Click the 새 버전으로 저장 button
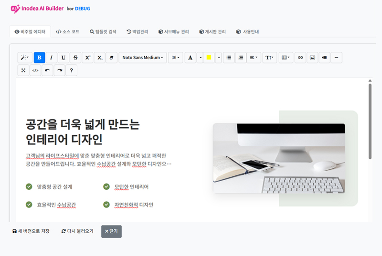Image resolution: width=382 pixels, height=256 pixels. pos(31,231)
